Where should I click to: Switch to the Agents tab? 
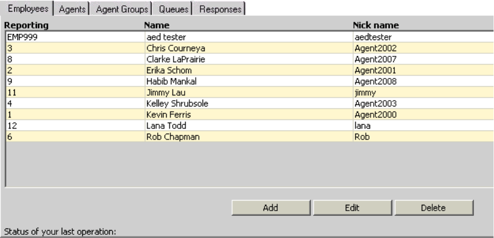[x=73, y=9]
